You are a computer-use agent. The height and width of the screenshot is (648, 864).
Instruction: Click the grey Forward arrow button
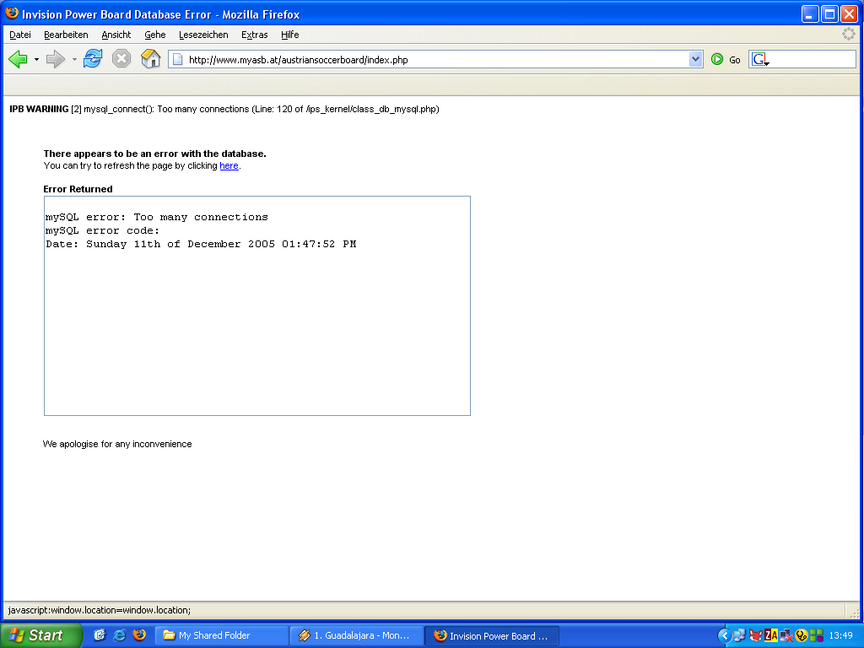click(56, 59)
